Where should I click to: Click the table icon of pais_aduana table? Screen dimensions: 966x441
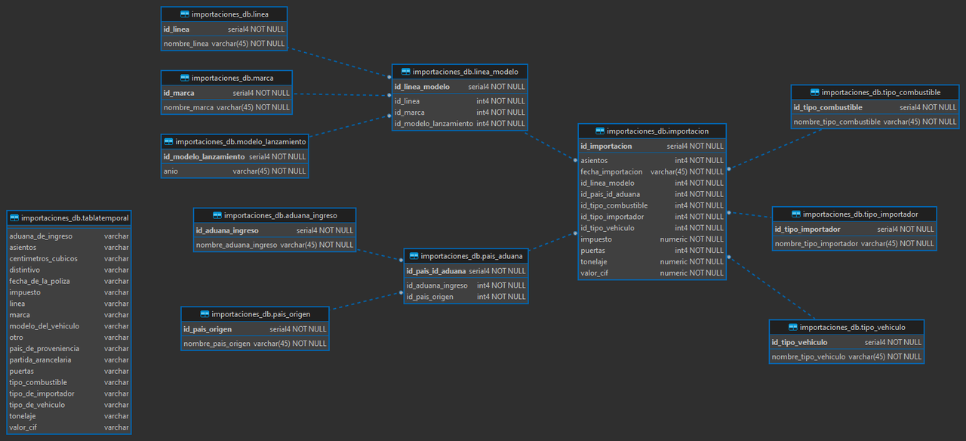(414, 255)
